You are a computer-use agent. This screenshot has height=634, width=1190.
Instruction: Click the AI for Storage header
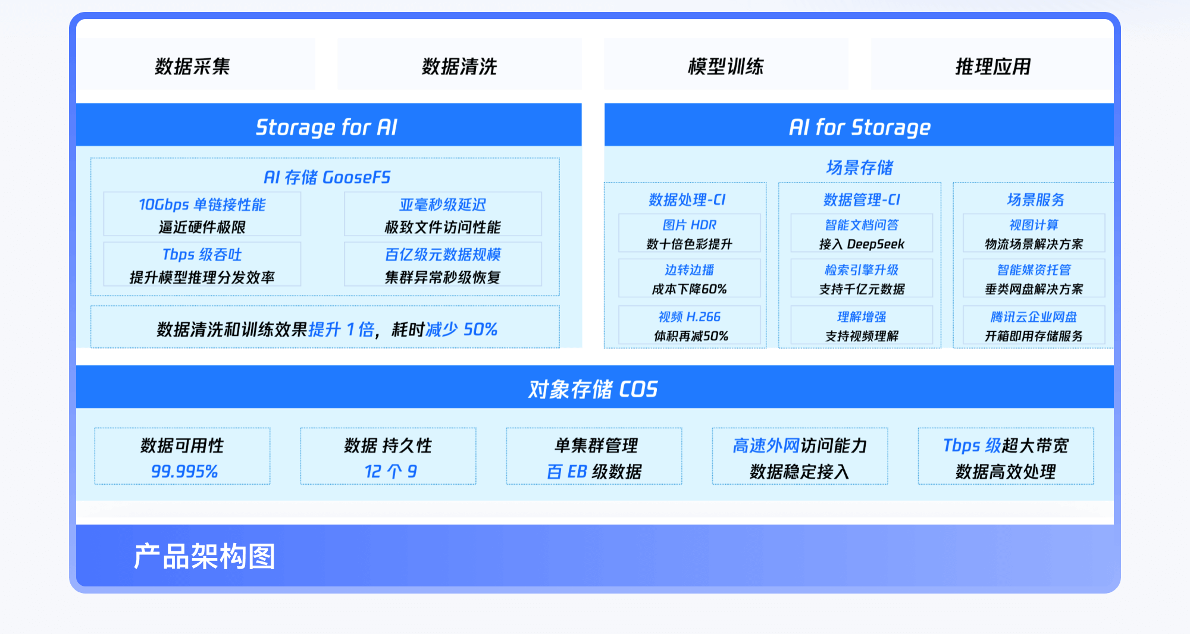(x=860, y=127)
